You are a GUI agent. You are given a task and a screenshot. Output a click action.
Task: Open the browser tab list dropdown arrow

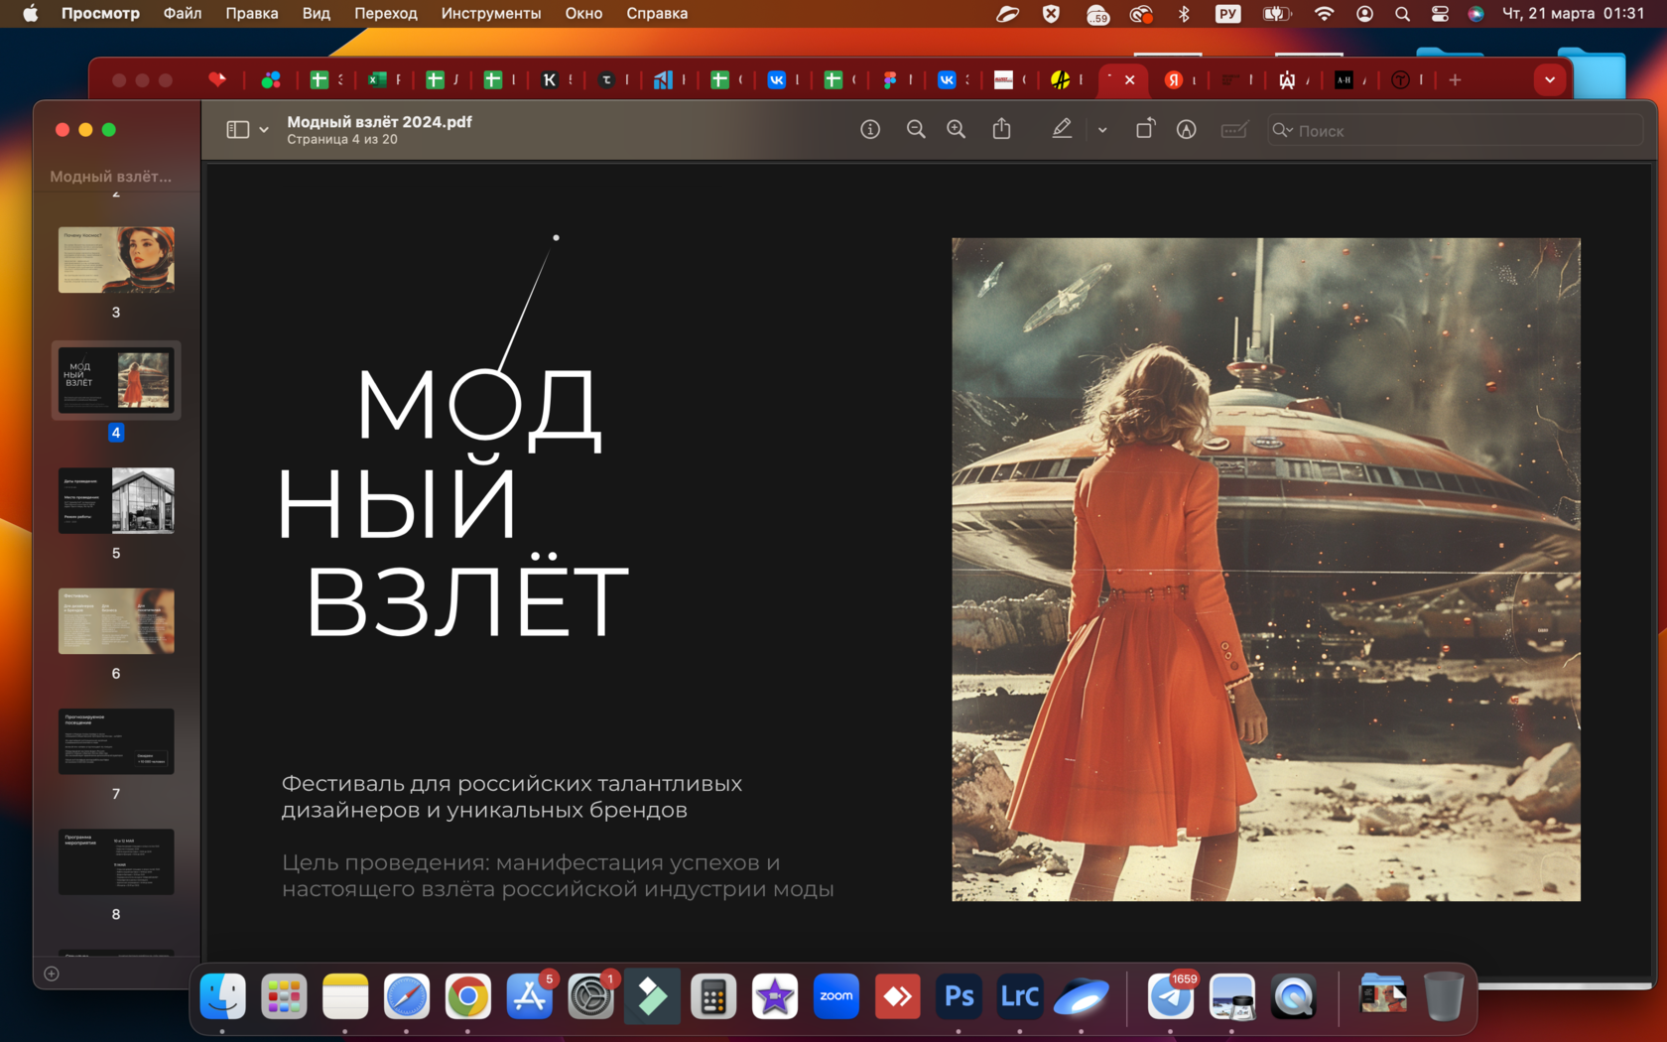tap(1550, 79)
